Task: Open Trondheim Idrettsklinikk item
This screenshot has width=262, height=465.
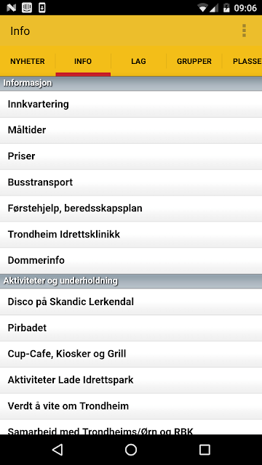Action: 131,234
